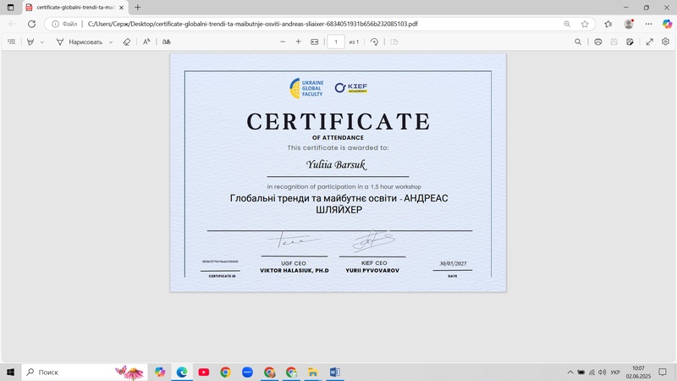This screenshot has height=381, width=677.
Task: Zoom out with the minus button
Action: [283, 41]
